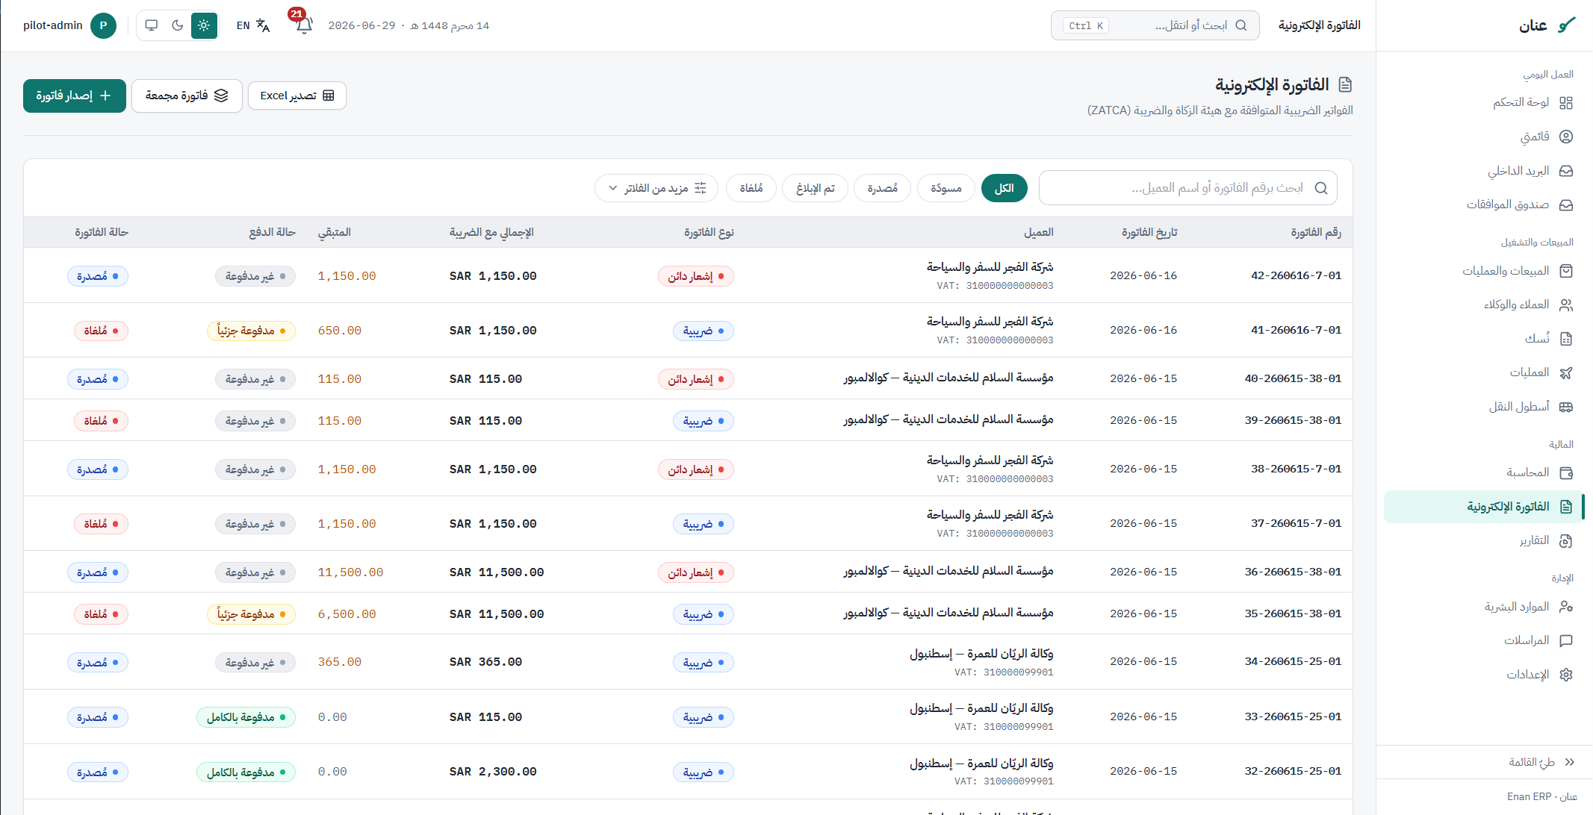Open نُسك sidebar icon
Screen dimensions: 1593x815
click(1566, 339)
